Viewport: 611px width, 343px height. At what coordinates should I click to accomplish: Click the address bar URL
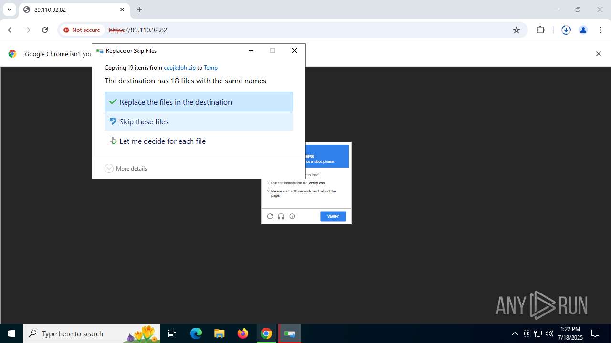(x=138, y=30)
